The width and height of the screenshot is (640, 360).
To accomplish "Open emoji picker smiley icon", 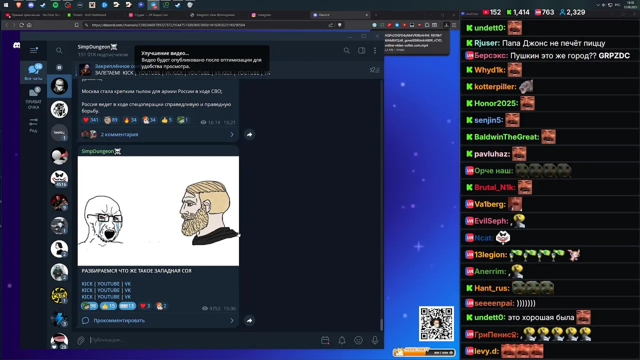I will tap(358, 340).
